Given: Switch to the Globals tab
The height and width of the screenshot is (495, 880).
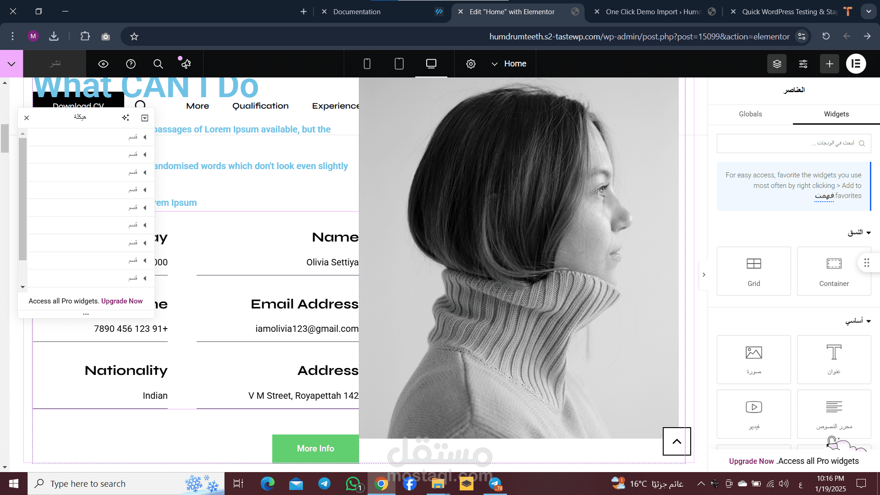Looking at the screenshot, I should 750,114.
